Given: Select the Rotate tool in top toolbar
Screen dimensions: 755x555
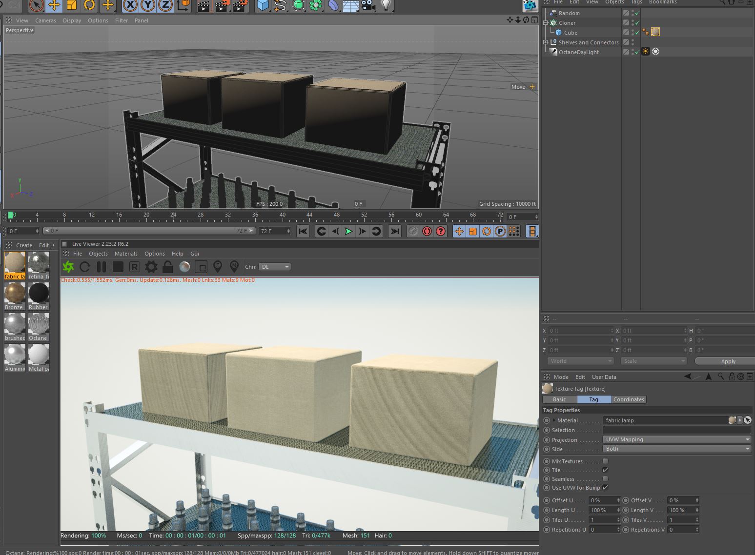Looking at the screenshot, I should (89, 5).
